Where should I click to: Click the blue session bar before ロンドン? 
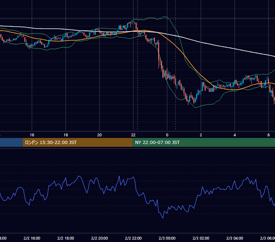click(11, 142)
